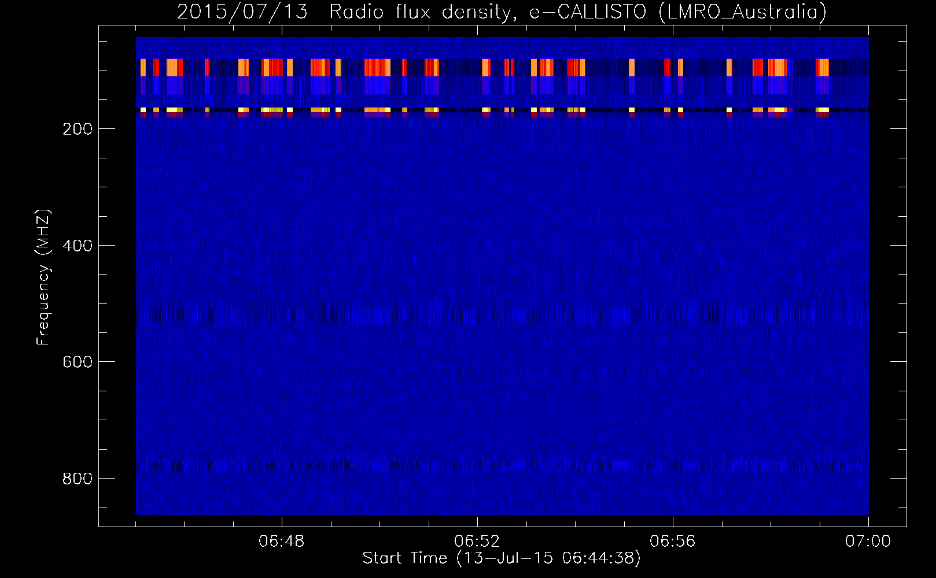This screenshot has width=936, height=578.
Task: Click the 'Frequency (MHZ)' axis label
Action: tap(43, 277)
